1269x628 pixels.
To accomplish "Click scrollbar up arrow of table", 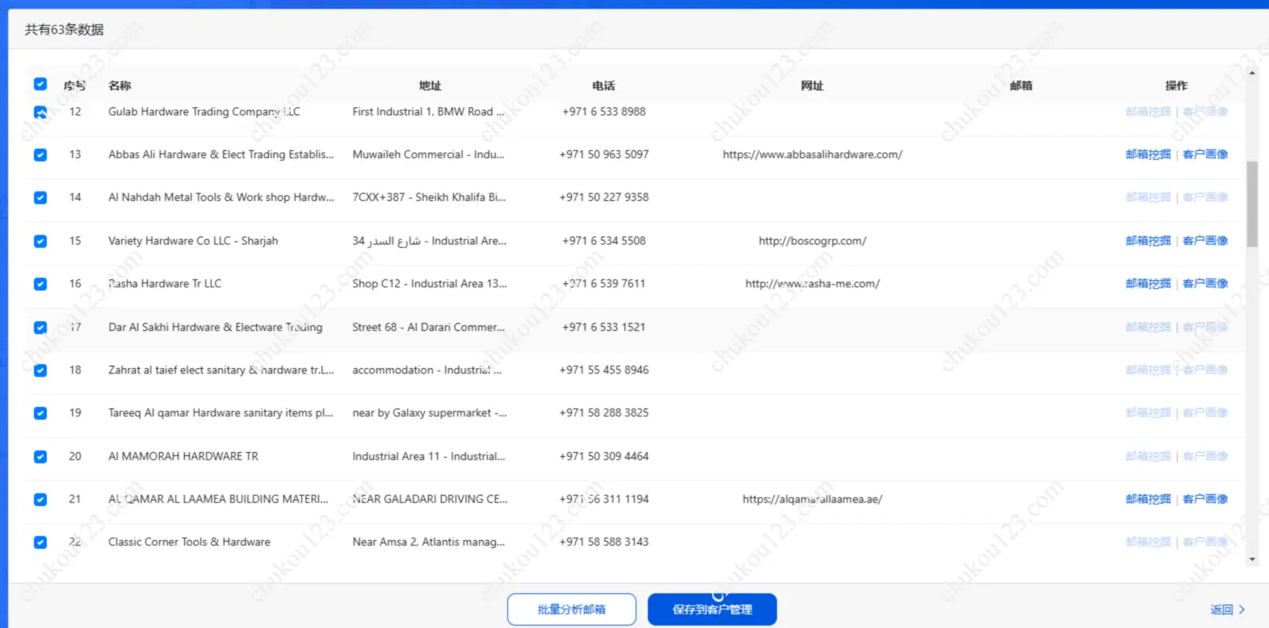I will (x=1252, y=73).
